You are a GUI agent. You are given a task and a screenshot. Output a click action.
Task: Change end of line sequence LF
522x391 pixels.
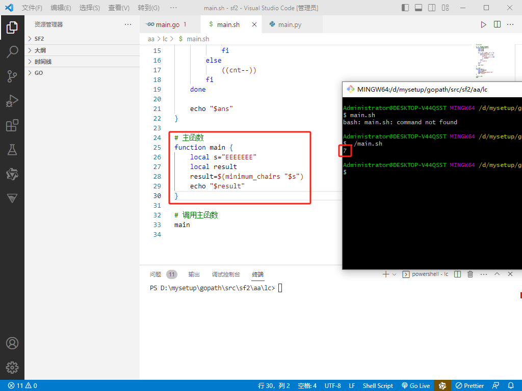pyautogui.click(x=352, y=386)
